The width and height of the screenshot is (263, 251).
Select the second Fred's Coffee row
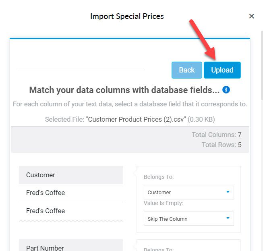[71, 211]
